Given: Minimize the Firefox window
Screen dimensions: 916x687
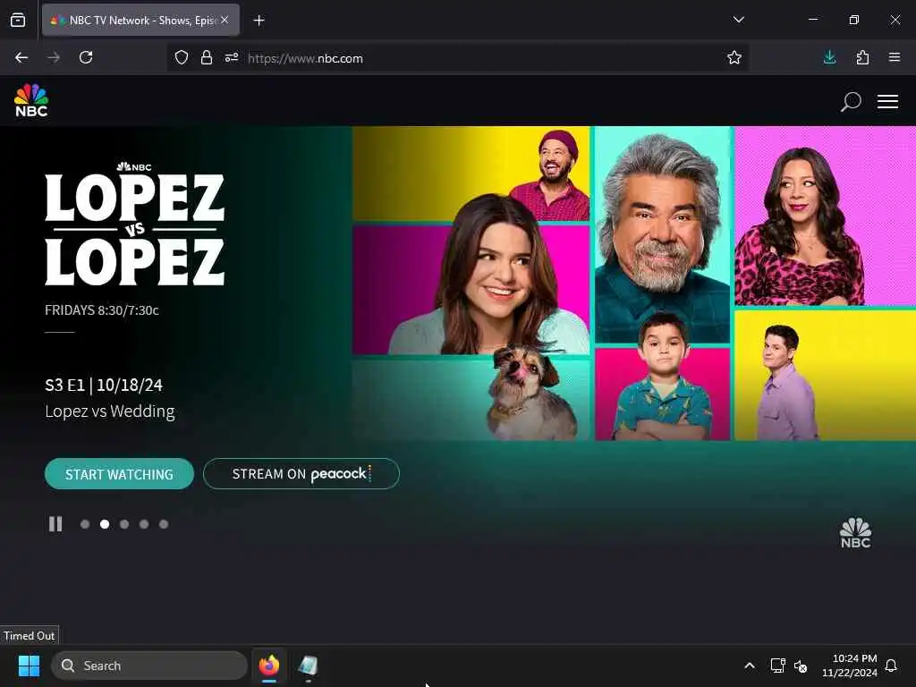Looking at the screenshot, I should coord(812,20).
